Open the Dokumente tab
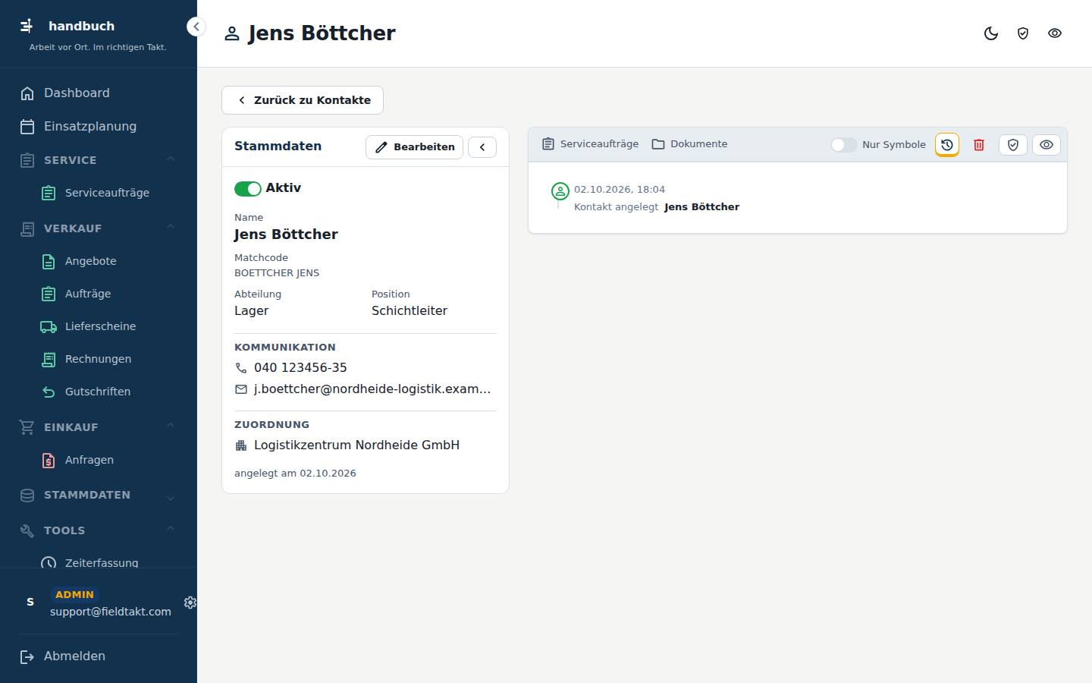The width and height of the screenshot is (1092, 683). (x=689, y=144)
